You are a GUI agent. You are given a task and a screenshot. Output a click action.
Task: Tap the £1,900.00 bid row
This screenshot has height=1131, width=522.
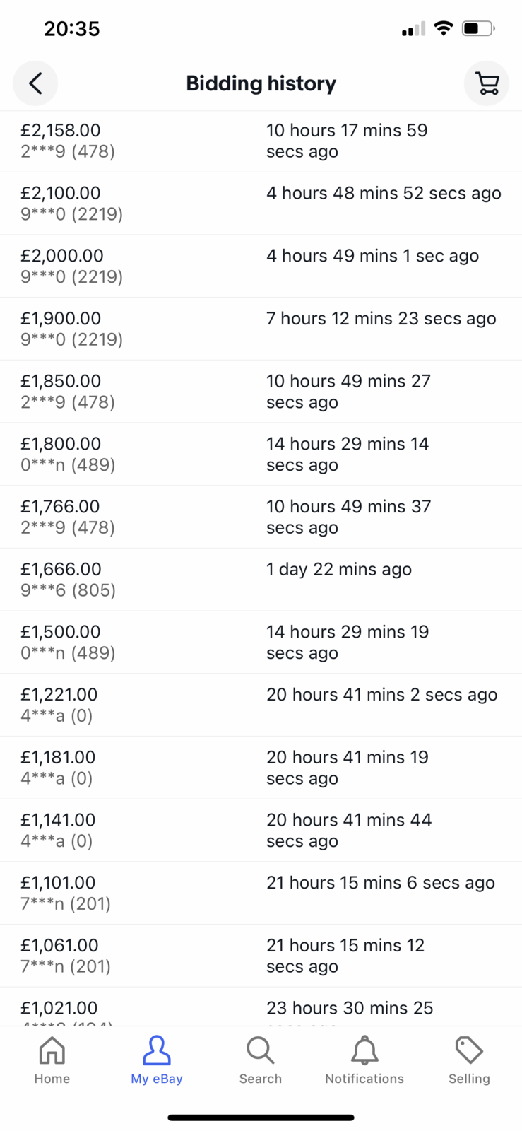pyautogui.click(x=261, y=329)
